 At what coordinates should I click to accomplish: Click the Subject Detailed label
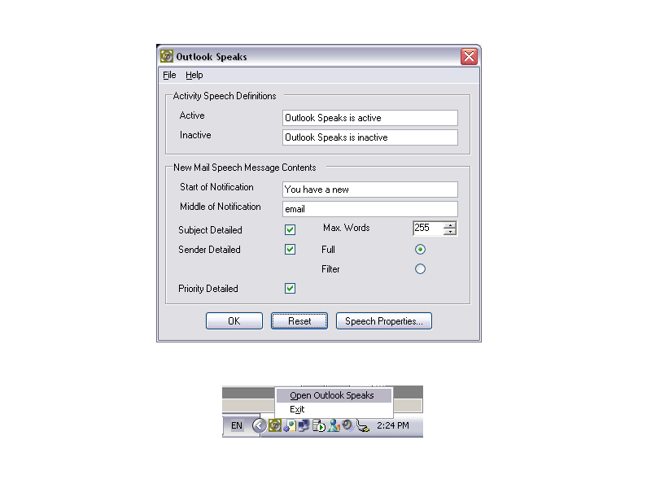pos(210,230)
